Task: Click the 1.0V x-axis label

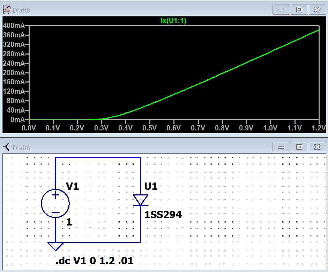Action: [270, 128]
